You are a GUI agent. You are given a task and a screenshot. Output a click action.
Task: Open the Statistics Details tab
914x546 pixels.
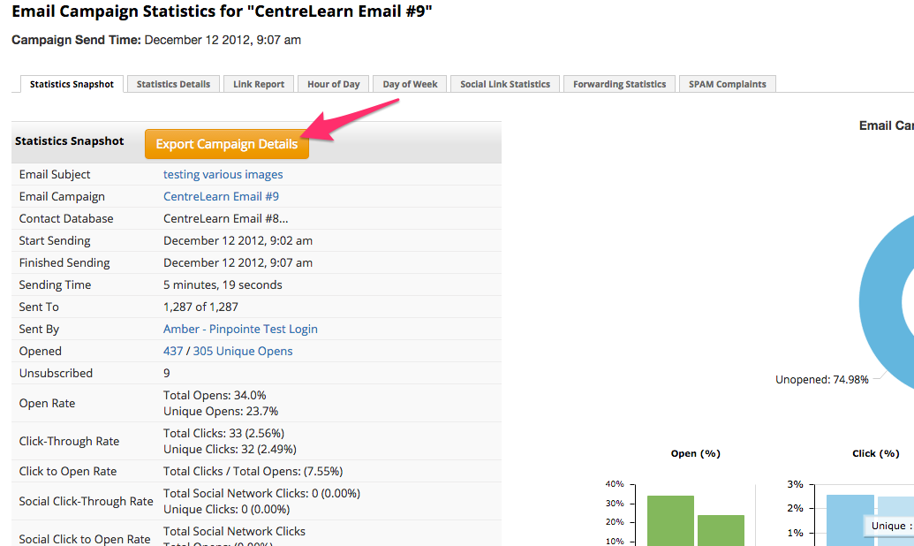coord(173,84)
